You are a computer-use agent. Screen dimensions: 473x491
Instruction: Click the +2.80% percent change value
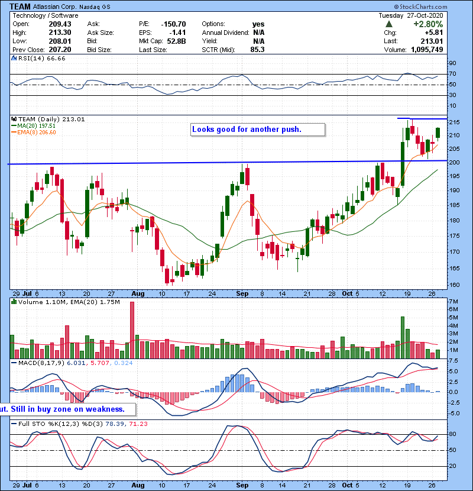pos(428,24)
